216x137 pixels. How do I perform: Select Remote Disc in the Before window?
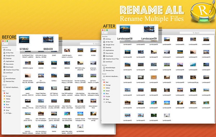[9, 81]
